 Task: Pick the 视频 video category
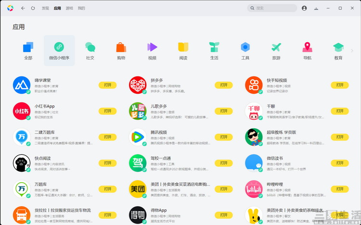[152, 47]
